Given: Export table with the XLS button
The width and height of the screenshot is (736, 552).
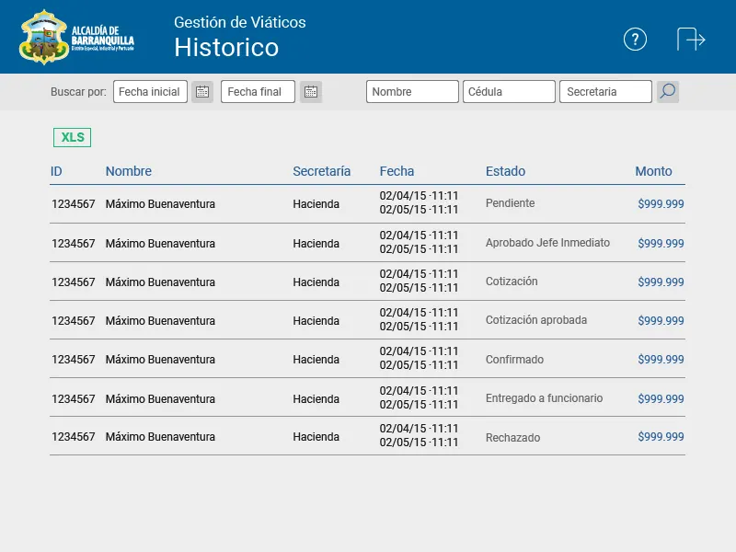Looking at the screenshot, I should pyautogui.click(x=73, y=137).
